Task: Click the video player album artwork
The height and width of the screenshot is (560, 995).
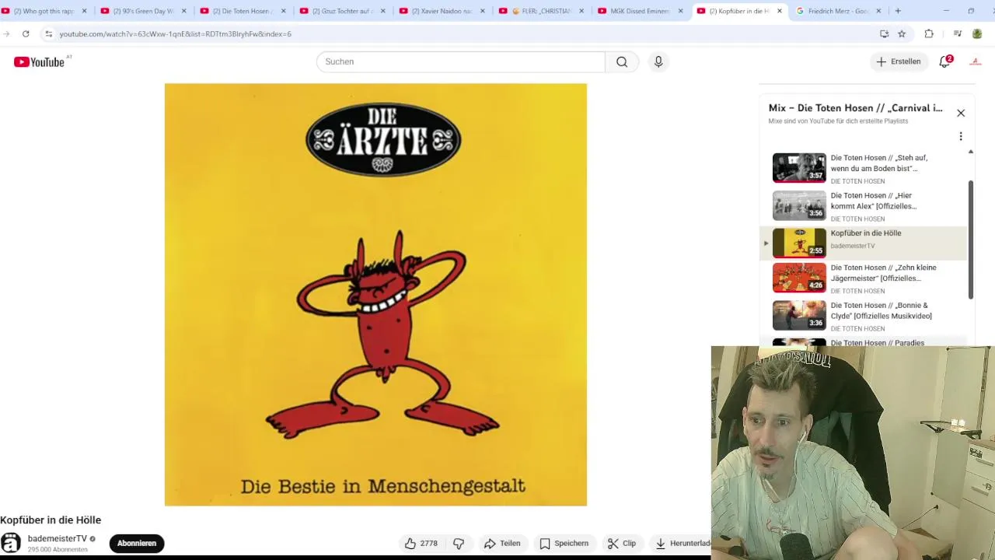Action: coord(375,295)
